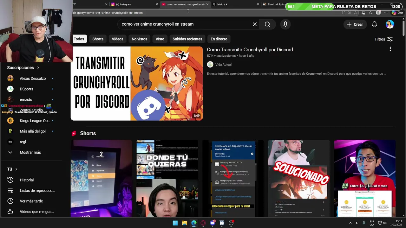The width and height of the screenshot is (406, 228).
Task: Open video title Como Transmitir Crunchyroll por Discord
Action: click(x=250, y=50)
